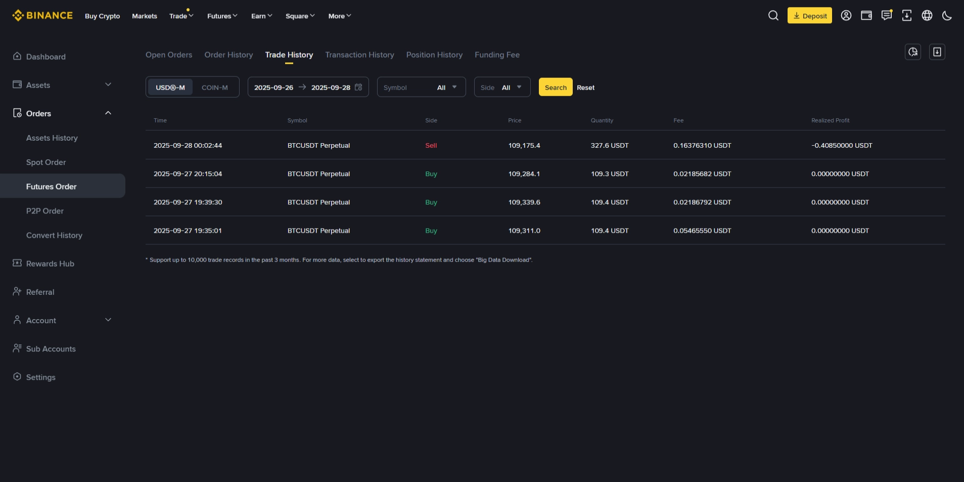Image resolution: width=964 pixels, height=482 pixels.
Task: Open Convert History in sidebar
Action: (x=54, y=235)
